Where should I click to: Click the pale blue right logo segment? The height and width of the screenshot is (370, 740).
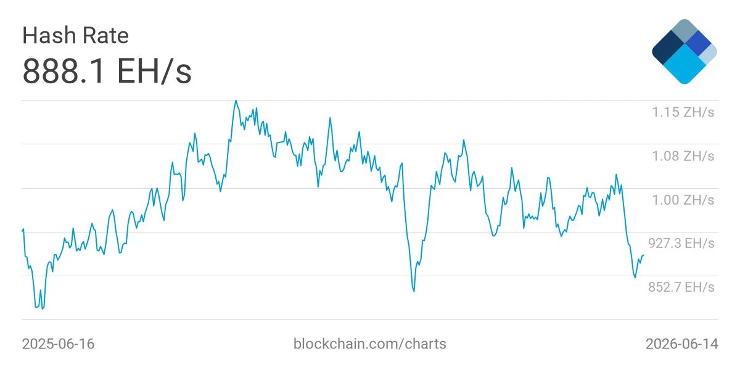tap(709, 54)
